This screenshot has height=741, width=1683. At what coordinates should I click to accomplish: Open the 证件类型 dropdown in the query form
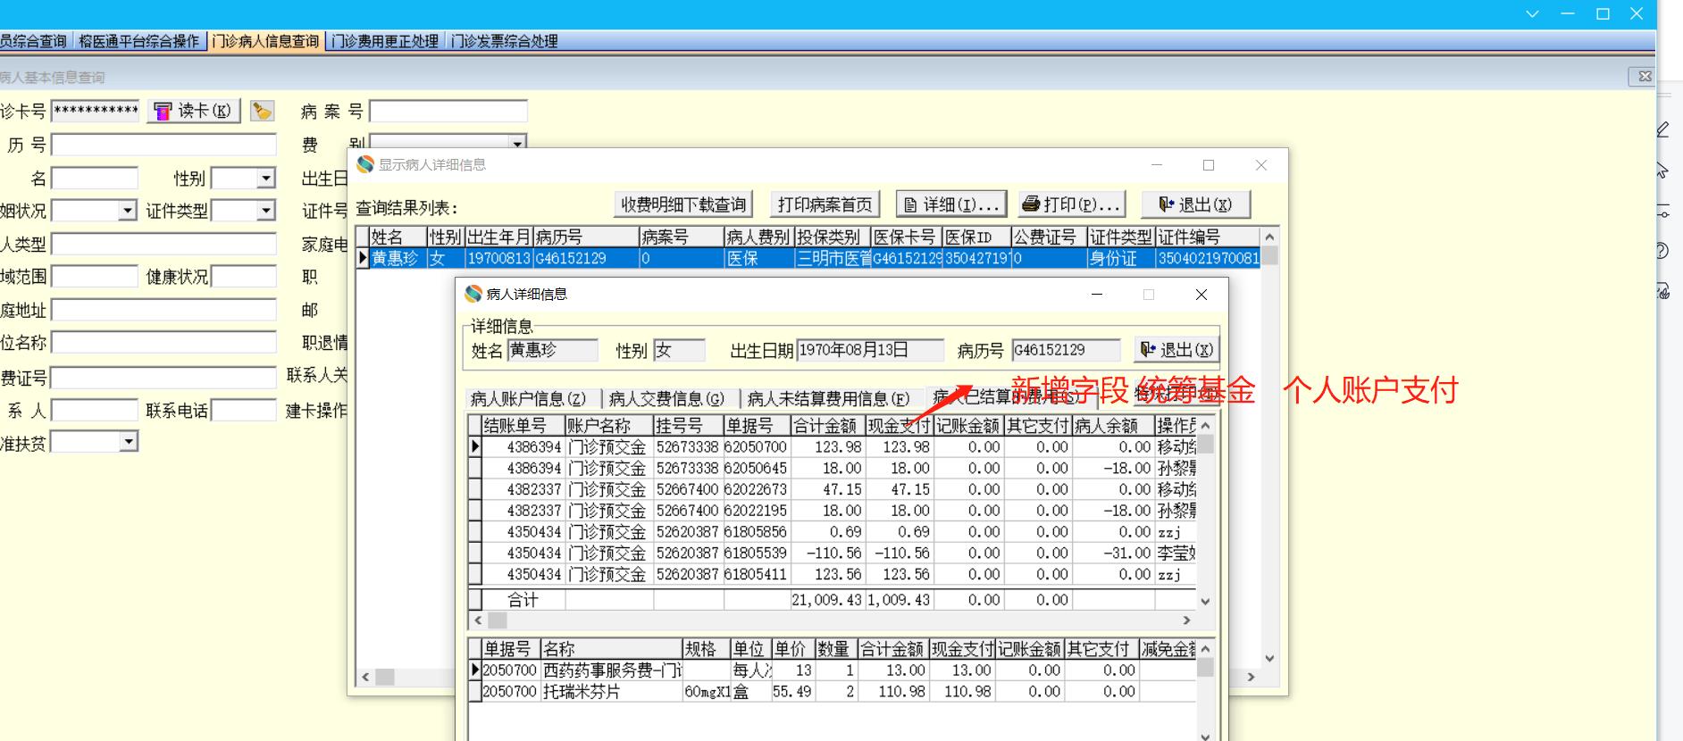pyautogui.click(x=266, y=211)
